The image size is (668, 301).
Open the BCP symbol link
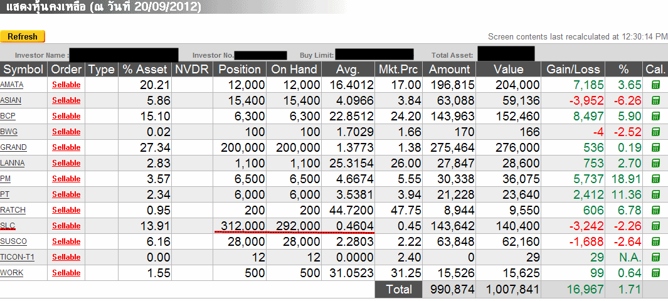tap(8, 116)
